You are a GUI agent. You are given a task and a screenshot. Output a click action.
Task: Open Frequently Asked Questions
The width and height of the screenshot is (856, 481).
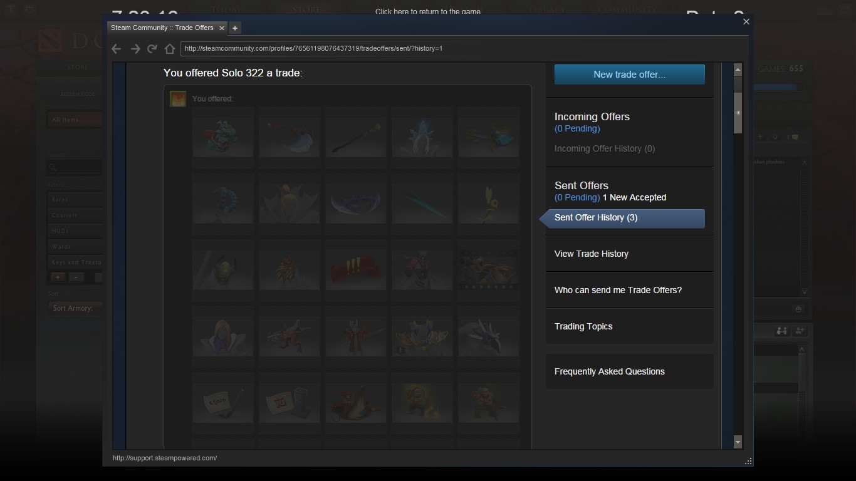coord(609,371)
